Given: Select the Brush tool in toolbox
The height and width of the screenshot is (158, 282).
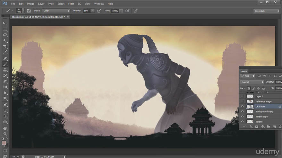Looking at the screenshot, I should pyautogui.click(x=5, y=64).
